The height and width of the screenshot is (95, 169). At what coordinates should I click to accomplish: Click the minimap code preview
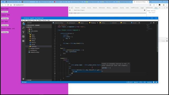point(149,28)
